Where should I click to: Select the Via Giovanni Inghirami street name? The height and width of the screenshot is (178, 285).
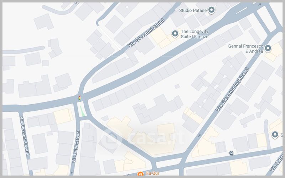tap(232, 89)
